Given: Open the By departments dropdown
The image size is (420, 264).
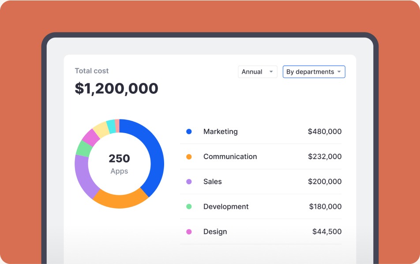Looking at the screenshot, I should [314, 72].
